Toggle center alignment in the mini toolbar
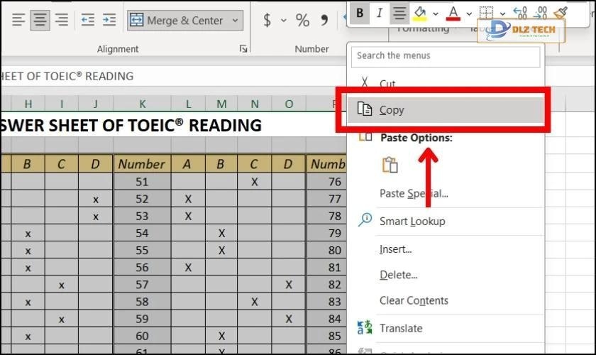 (399, 12)
